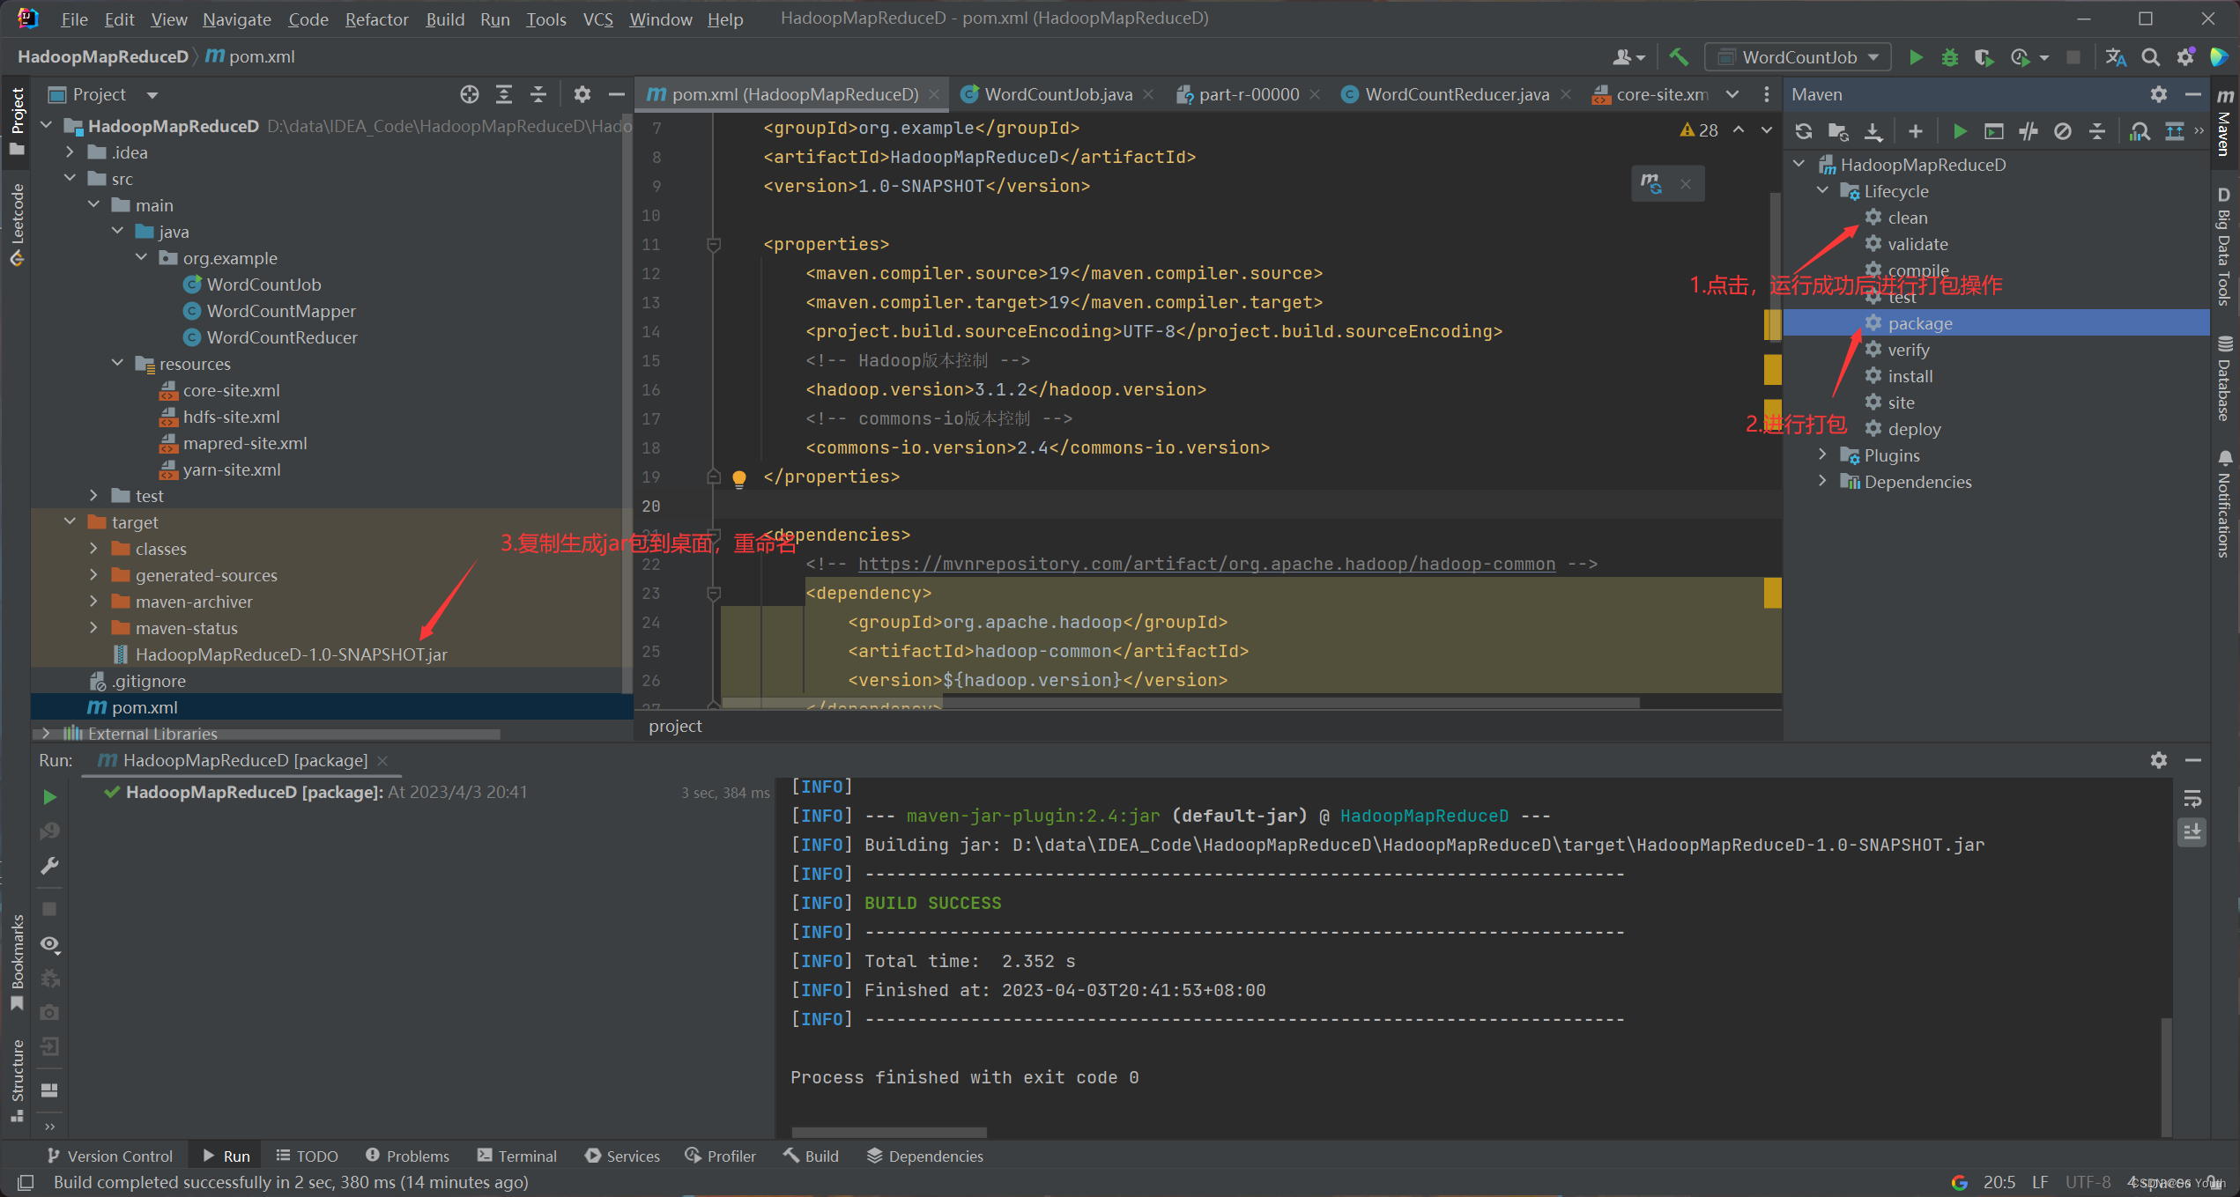The image size is (2240, 1197).
Task: Click Run console horizontal scrollbar
Action: tap(888, 1132)
